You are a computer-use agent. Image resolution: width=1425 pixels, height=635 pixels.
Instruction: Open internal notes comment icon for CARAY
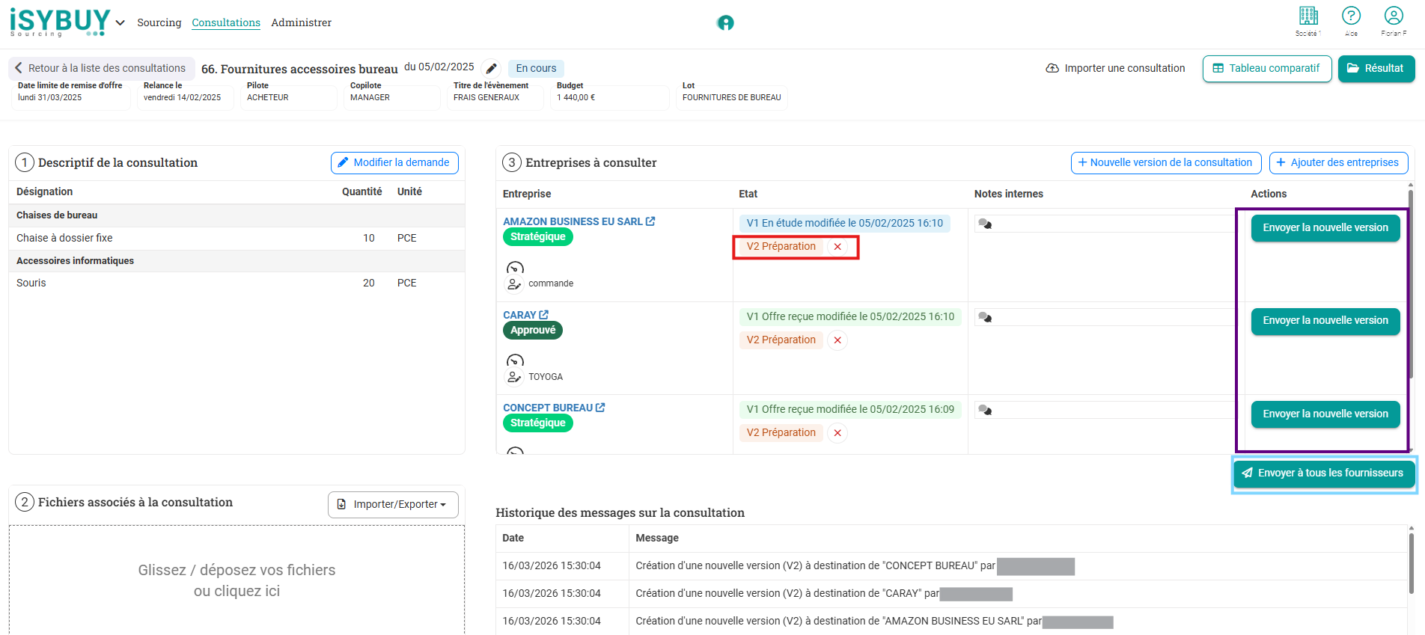pos(985,318)
